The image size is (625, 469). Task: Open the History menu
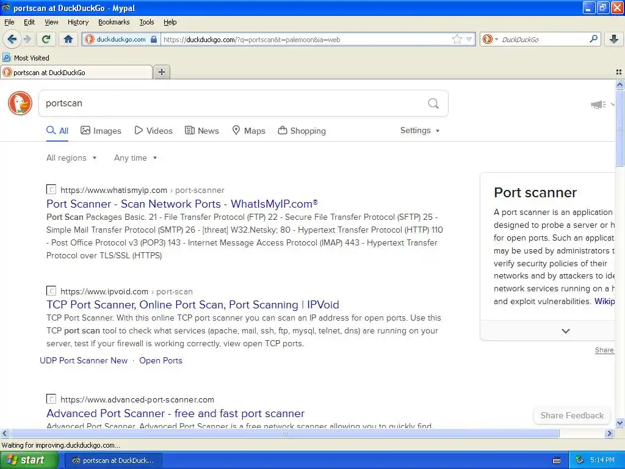78,22
